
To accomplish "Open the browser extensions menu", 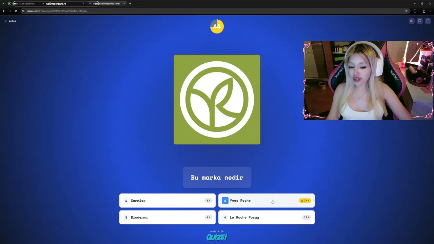I will [x=415, y=11].
